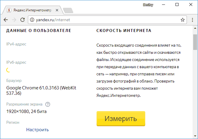The width and height of the screenshot is (198, 139).
Task: Click the scrollbar up arrow
Action: click(x=195, y=28)
